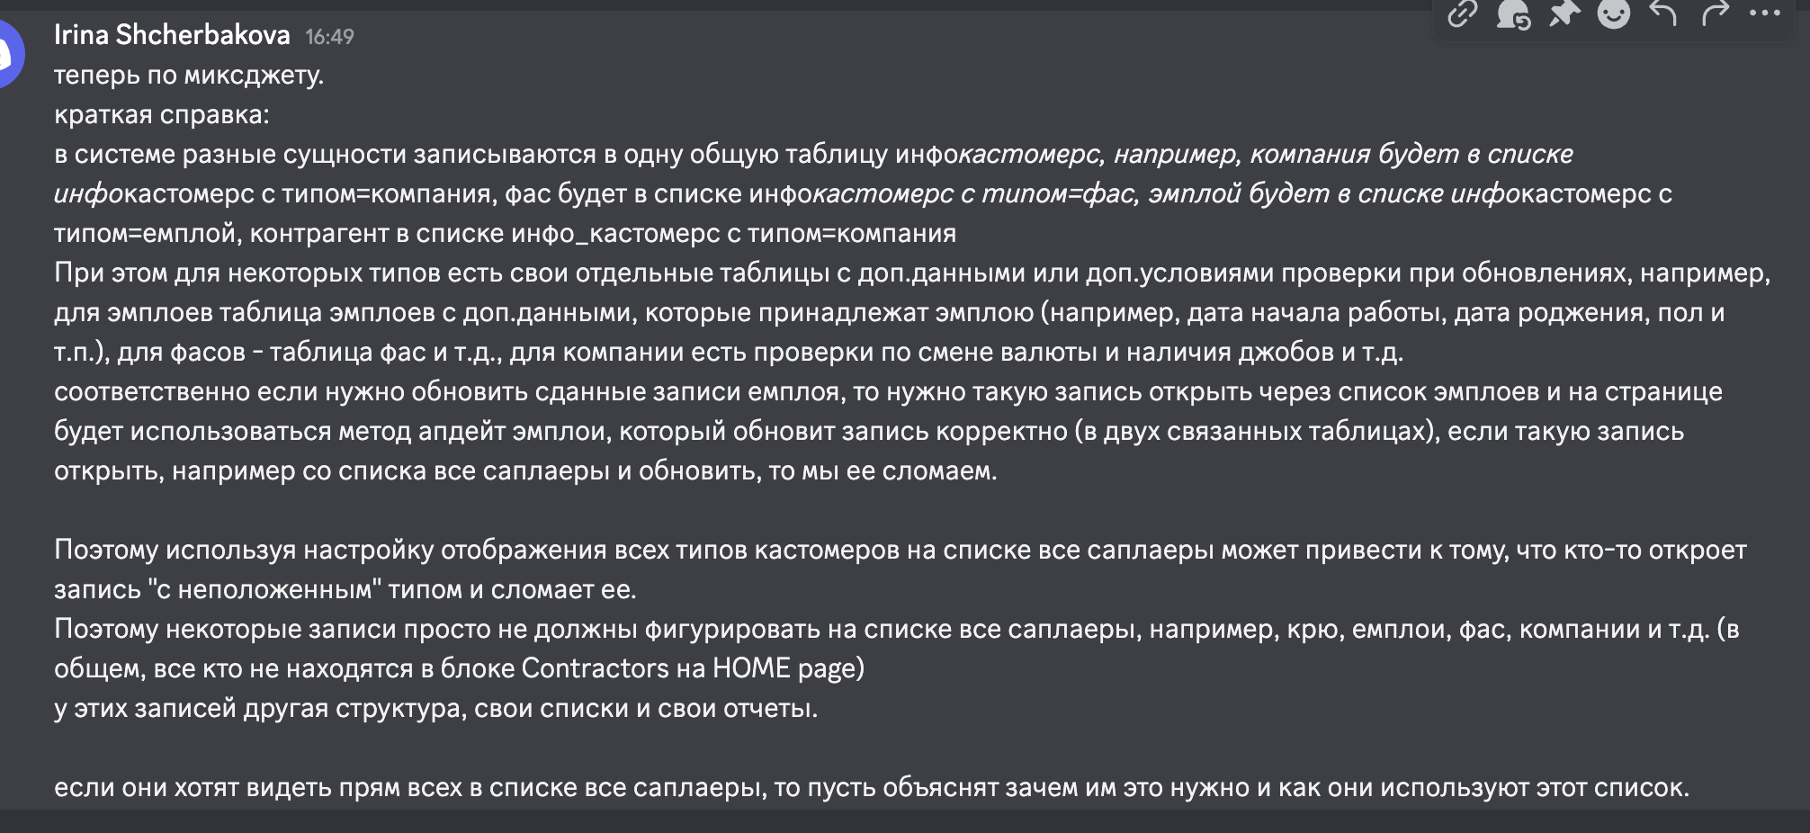Click the line "краткая справка:"
Screen dimensions: 1810x833
coord(162,114)
